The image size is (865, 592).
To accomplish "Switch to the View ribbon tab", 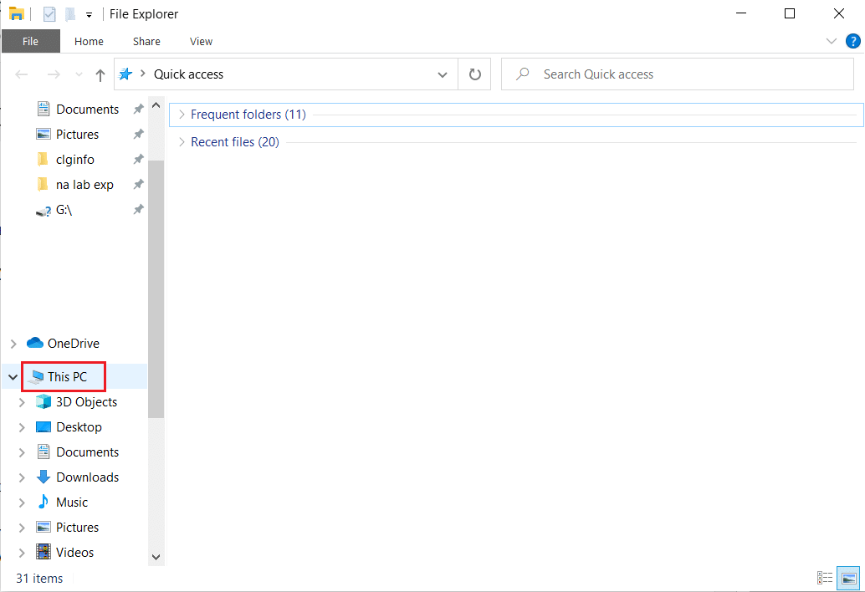I will pos(201,41).
